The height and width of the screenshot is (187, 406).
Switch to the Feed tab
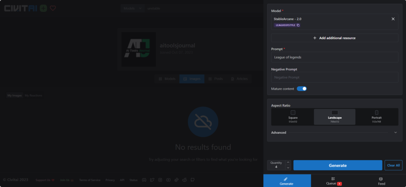[381, 181]
